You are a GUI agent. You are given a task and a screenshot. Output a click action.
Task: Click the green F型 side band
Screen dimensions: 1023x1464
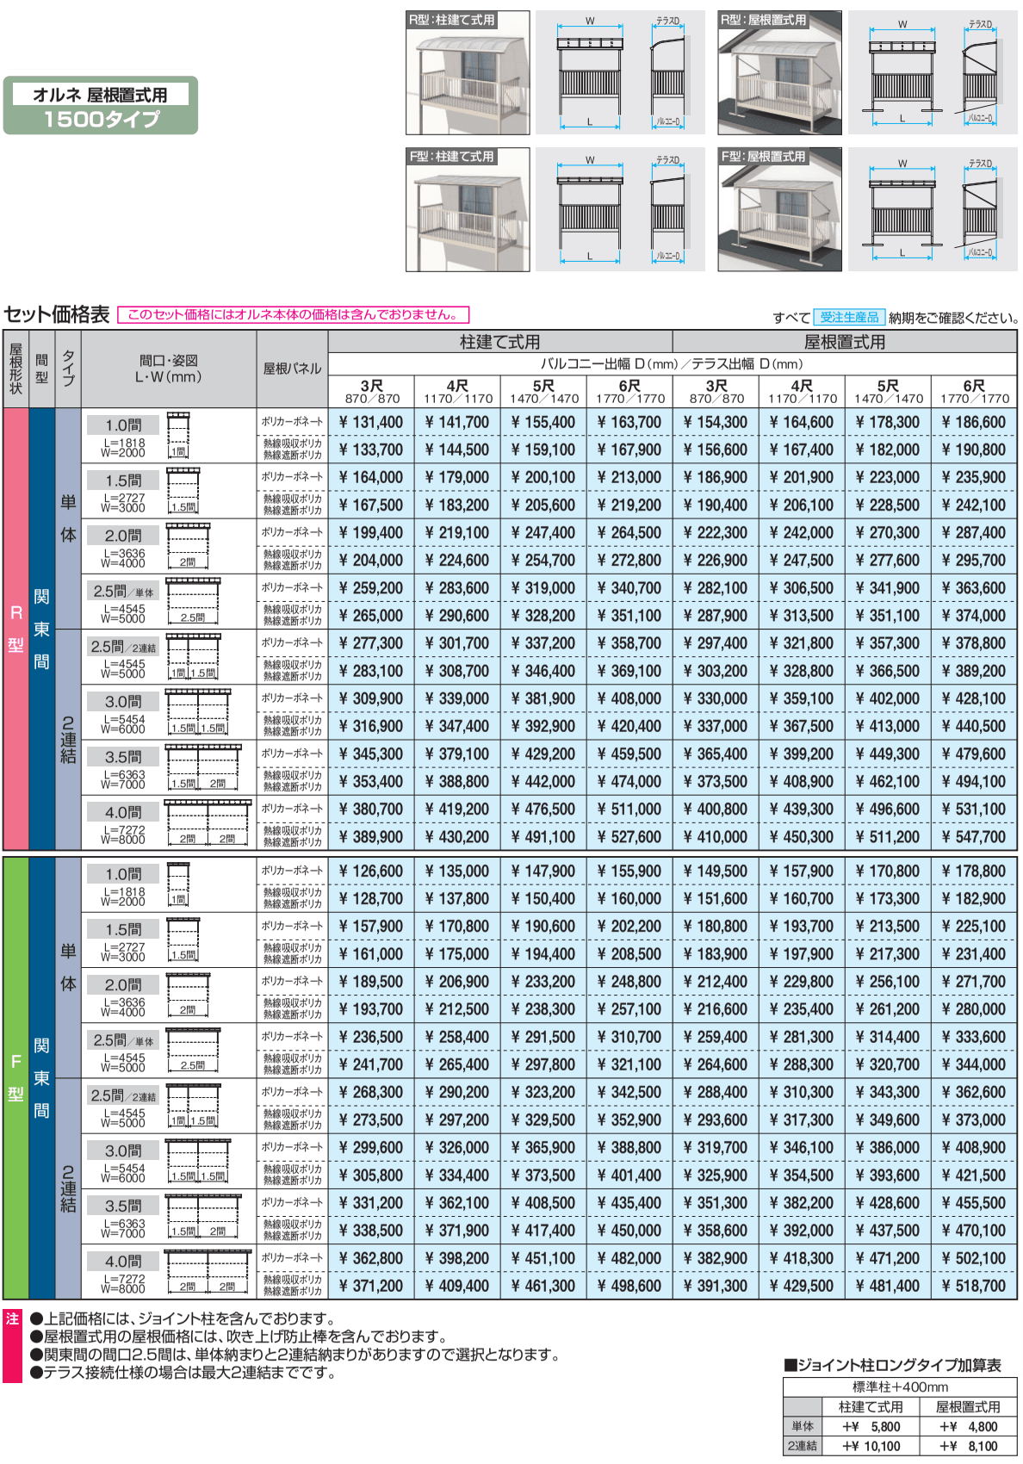click(x=16, y=1077)
